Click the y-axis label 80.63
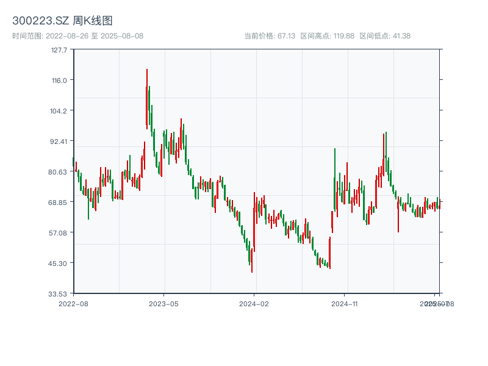The width and height of the screenshot is (488, 366). 57,172
